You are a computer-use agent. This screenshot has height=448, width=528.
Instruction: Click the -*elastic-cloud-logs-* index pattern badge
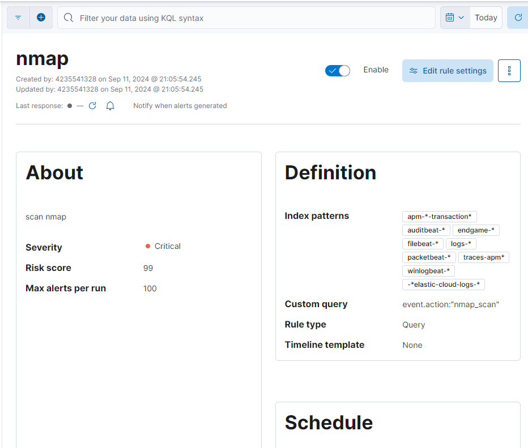point(443,284)
